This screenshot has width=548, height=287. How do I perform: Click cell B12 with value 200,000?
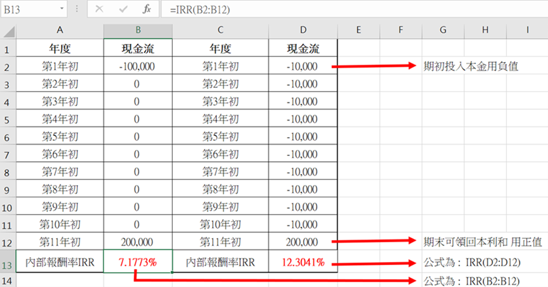[x=138, y=241]
